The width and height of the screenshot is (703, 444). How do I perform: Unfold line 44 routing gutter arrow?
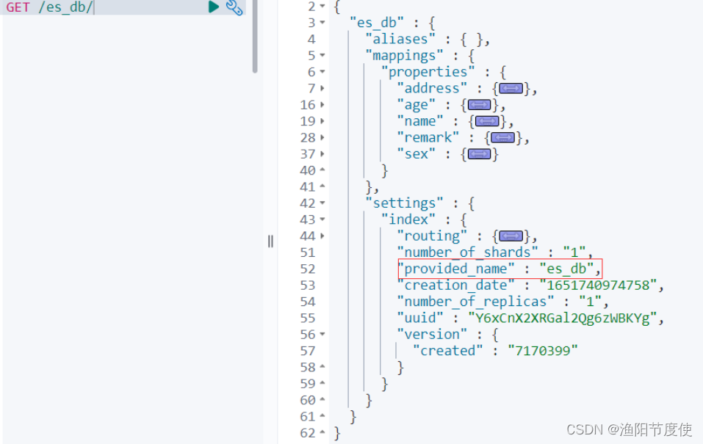tap(322, 236)
